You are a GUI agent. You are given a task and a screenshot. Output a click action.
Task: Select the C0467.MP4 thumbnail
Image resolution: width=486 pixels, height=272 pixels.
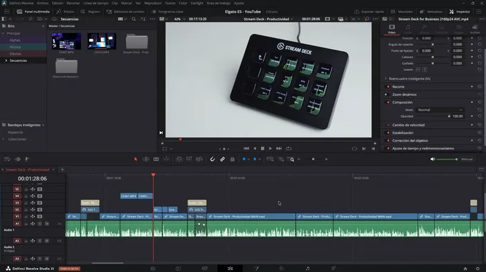(66, 41)
